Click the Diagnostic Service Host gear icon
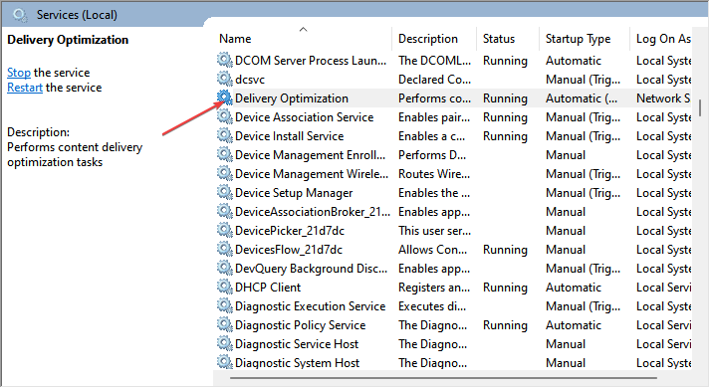Viewport: 710px width, 388px height. coord(225,343)
